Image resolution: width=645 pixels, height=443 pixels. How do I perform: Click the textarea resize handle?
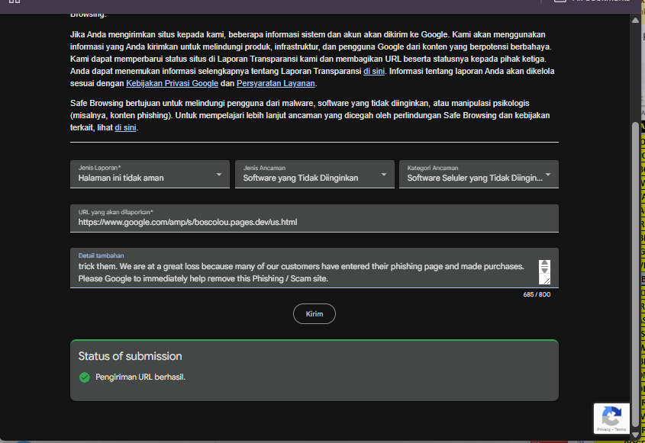coord(547,281)
